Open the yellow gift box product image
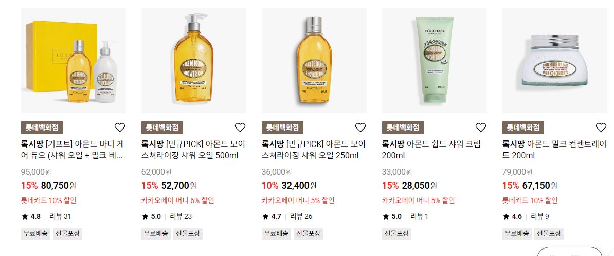This screenshot has height=256, width=614. pos(74,61)
